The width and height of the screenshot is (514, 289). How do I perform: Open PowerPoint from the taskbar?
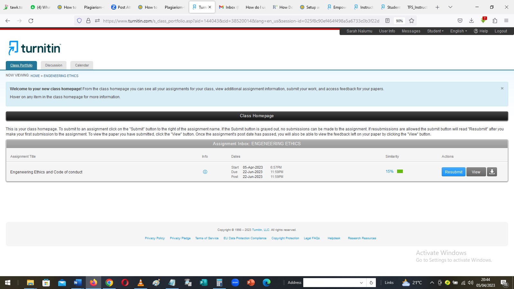pyautogui.click(x=251, y=283)
